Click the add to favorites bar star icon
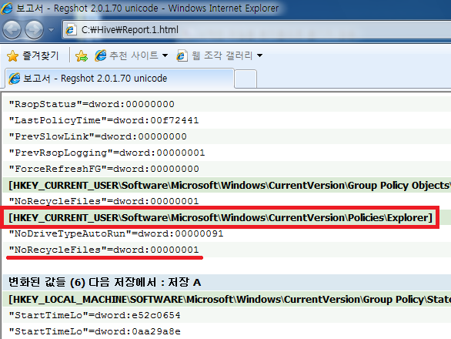The image size is (451, 339). click(82, 55)
